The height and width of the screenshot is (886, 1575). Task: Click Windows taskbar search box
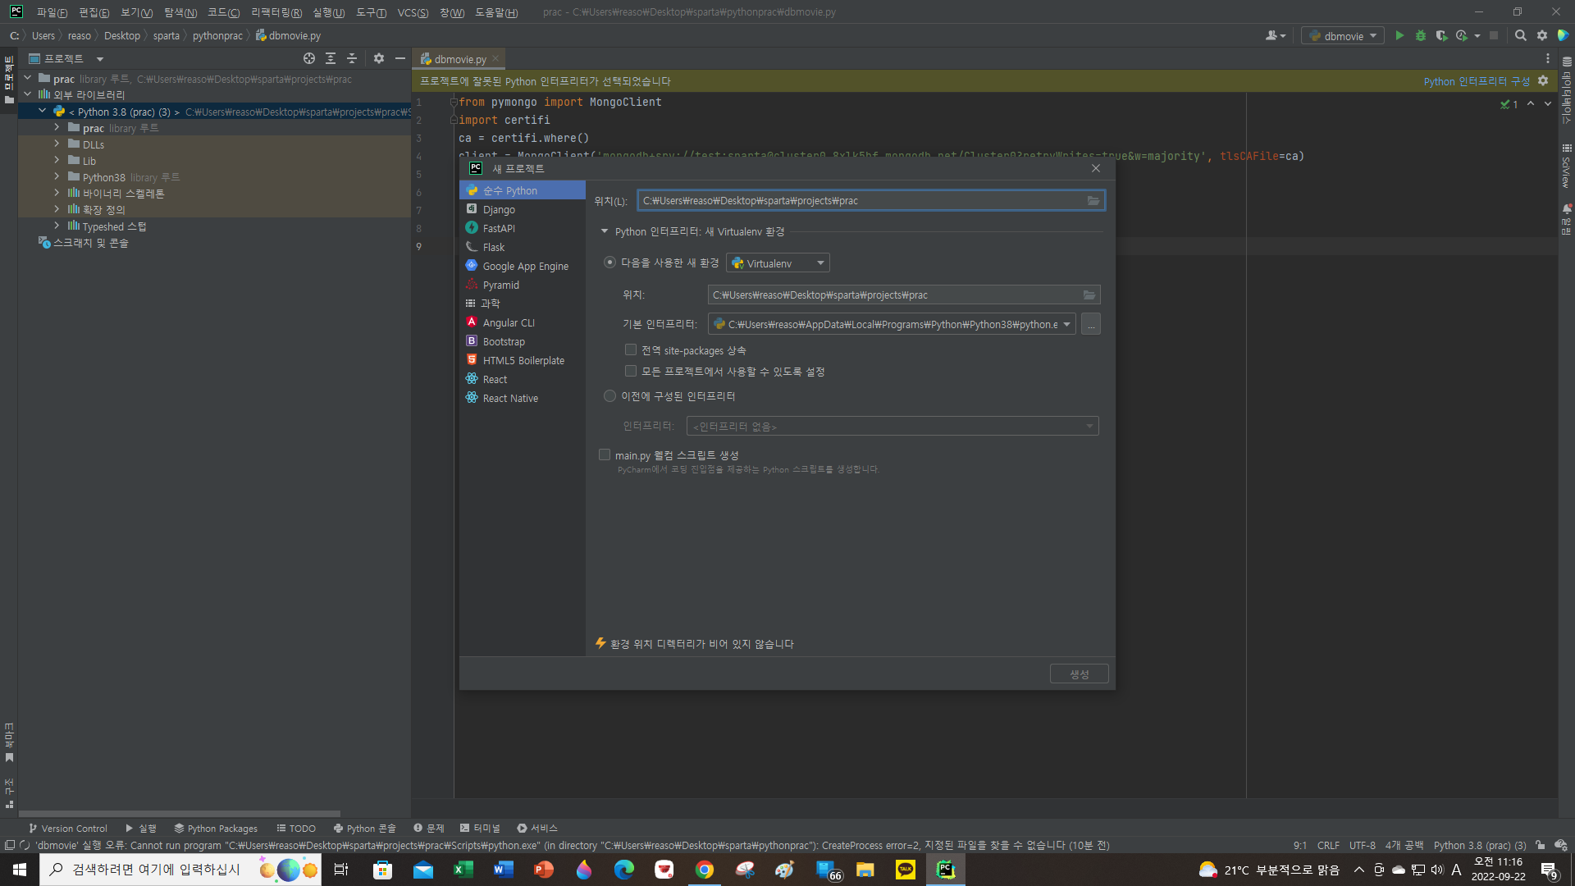pyautogui.click(x=180, y=870)
